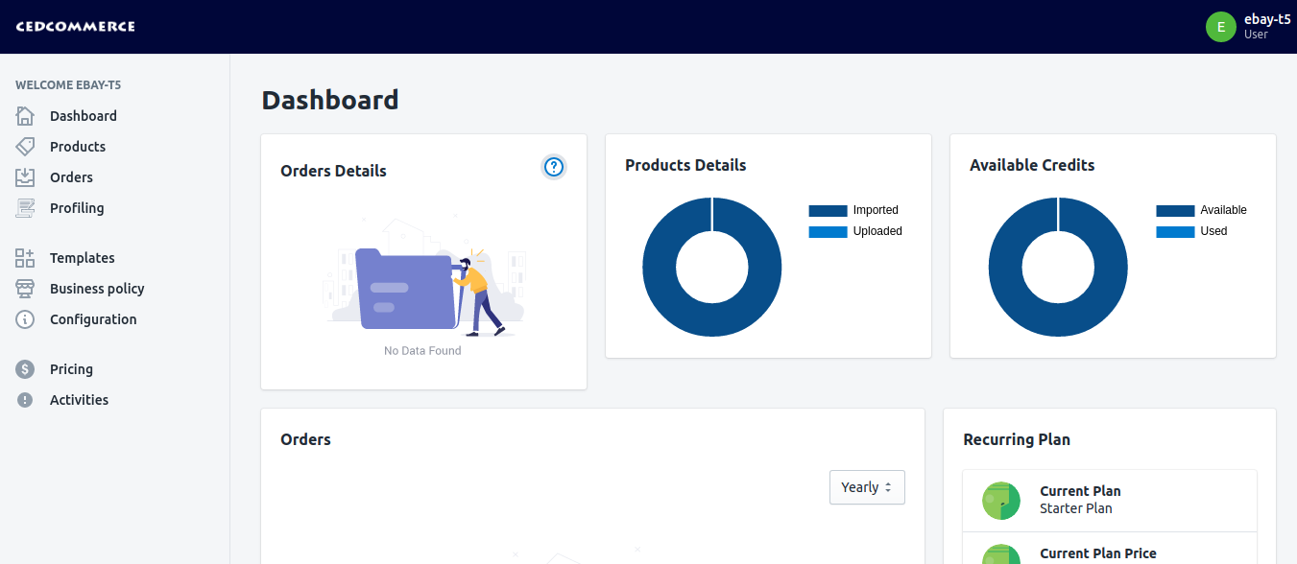1297x564 pixels.
Task: Click the Dashboard home icon in sidebar
Action: point(26,116)
